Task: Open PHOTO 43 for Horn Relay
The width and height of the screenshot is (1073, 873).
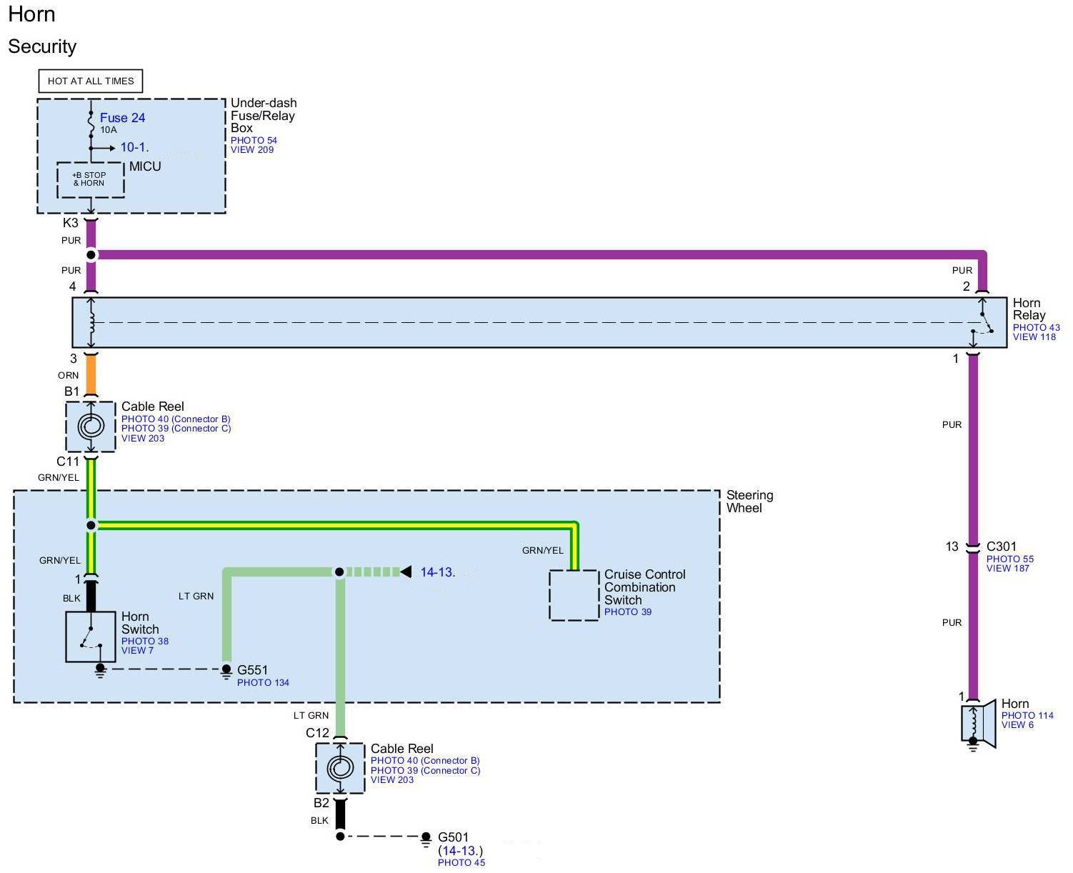Action: [x=1036, y=327]
